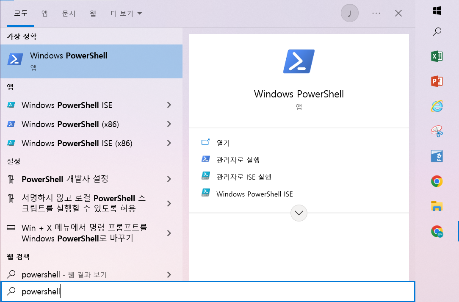
Task: Click the web search magnifier beside powershell result
Action: pyautogui.click(x=11, y=274)
